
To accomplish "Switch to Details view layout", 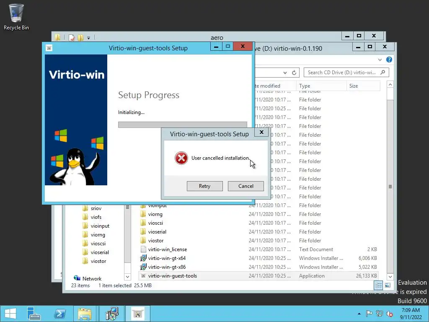I will click(378, 286).
